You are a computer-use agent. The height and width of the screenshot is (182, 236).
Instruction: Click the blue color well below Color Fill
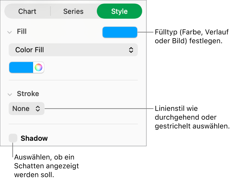point(21,67)
